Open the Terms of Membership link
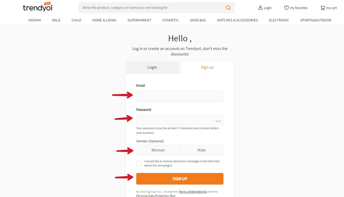Screen dimensions: 344x197 click(192, 192)
